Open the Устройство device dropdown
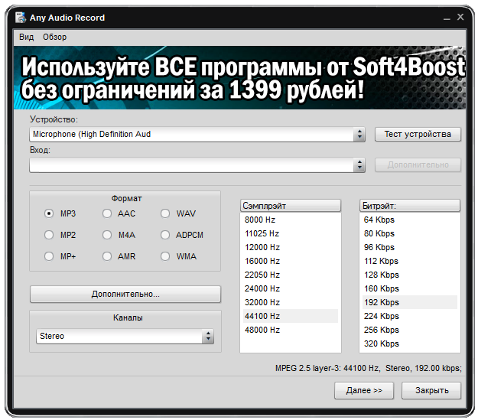This screenshot has height=420, width=478. (197, 134)
